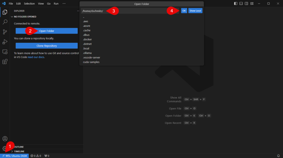
Task: Open the Explorer view icon
Action: click(5, 12)
